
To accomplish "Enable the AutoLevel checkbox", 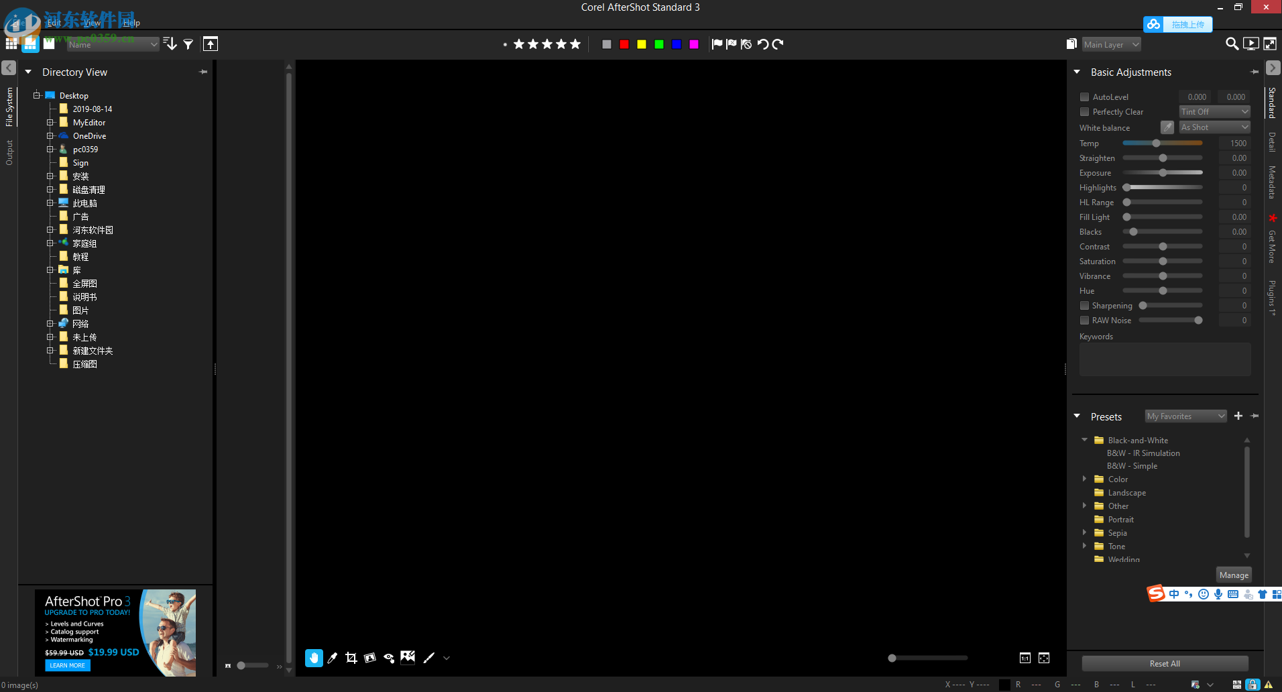I will tap(1084, 97).
